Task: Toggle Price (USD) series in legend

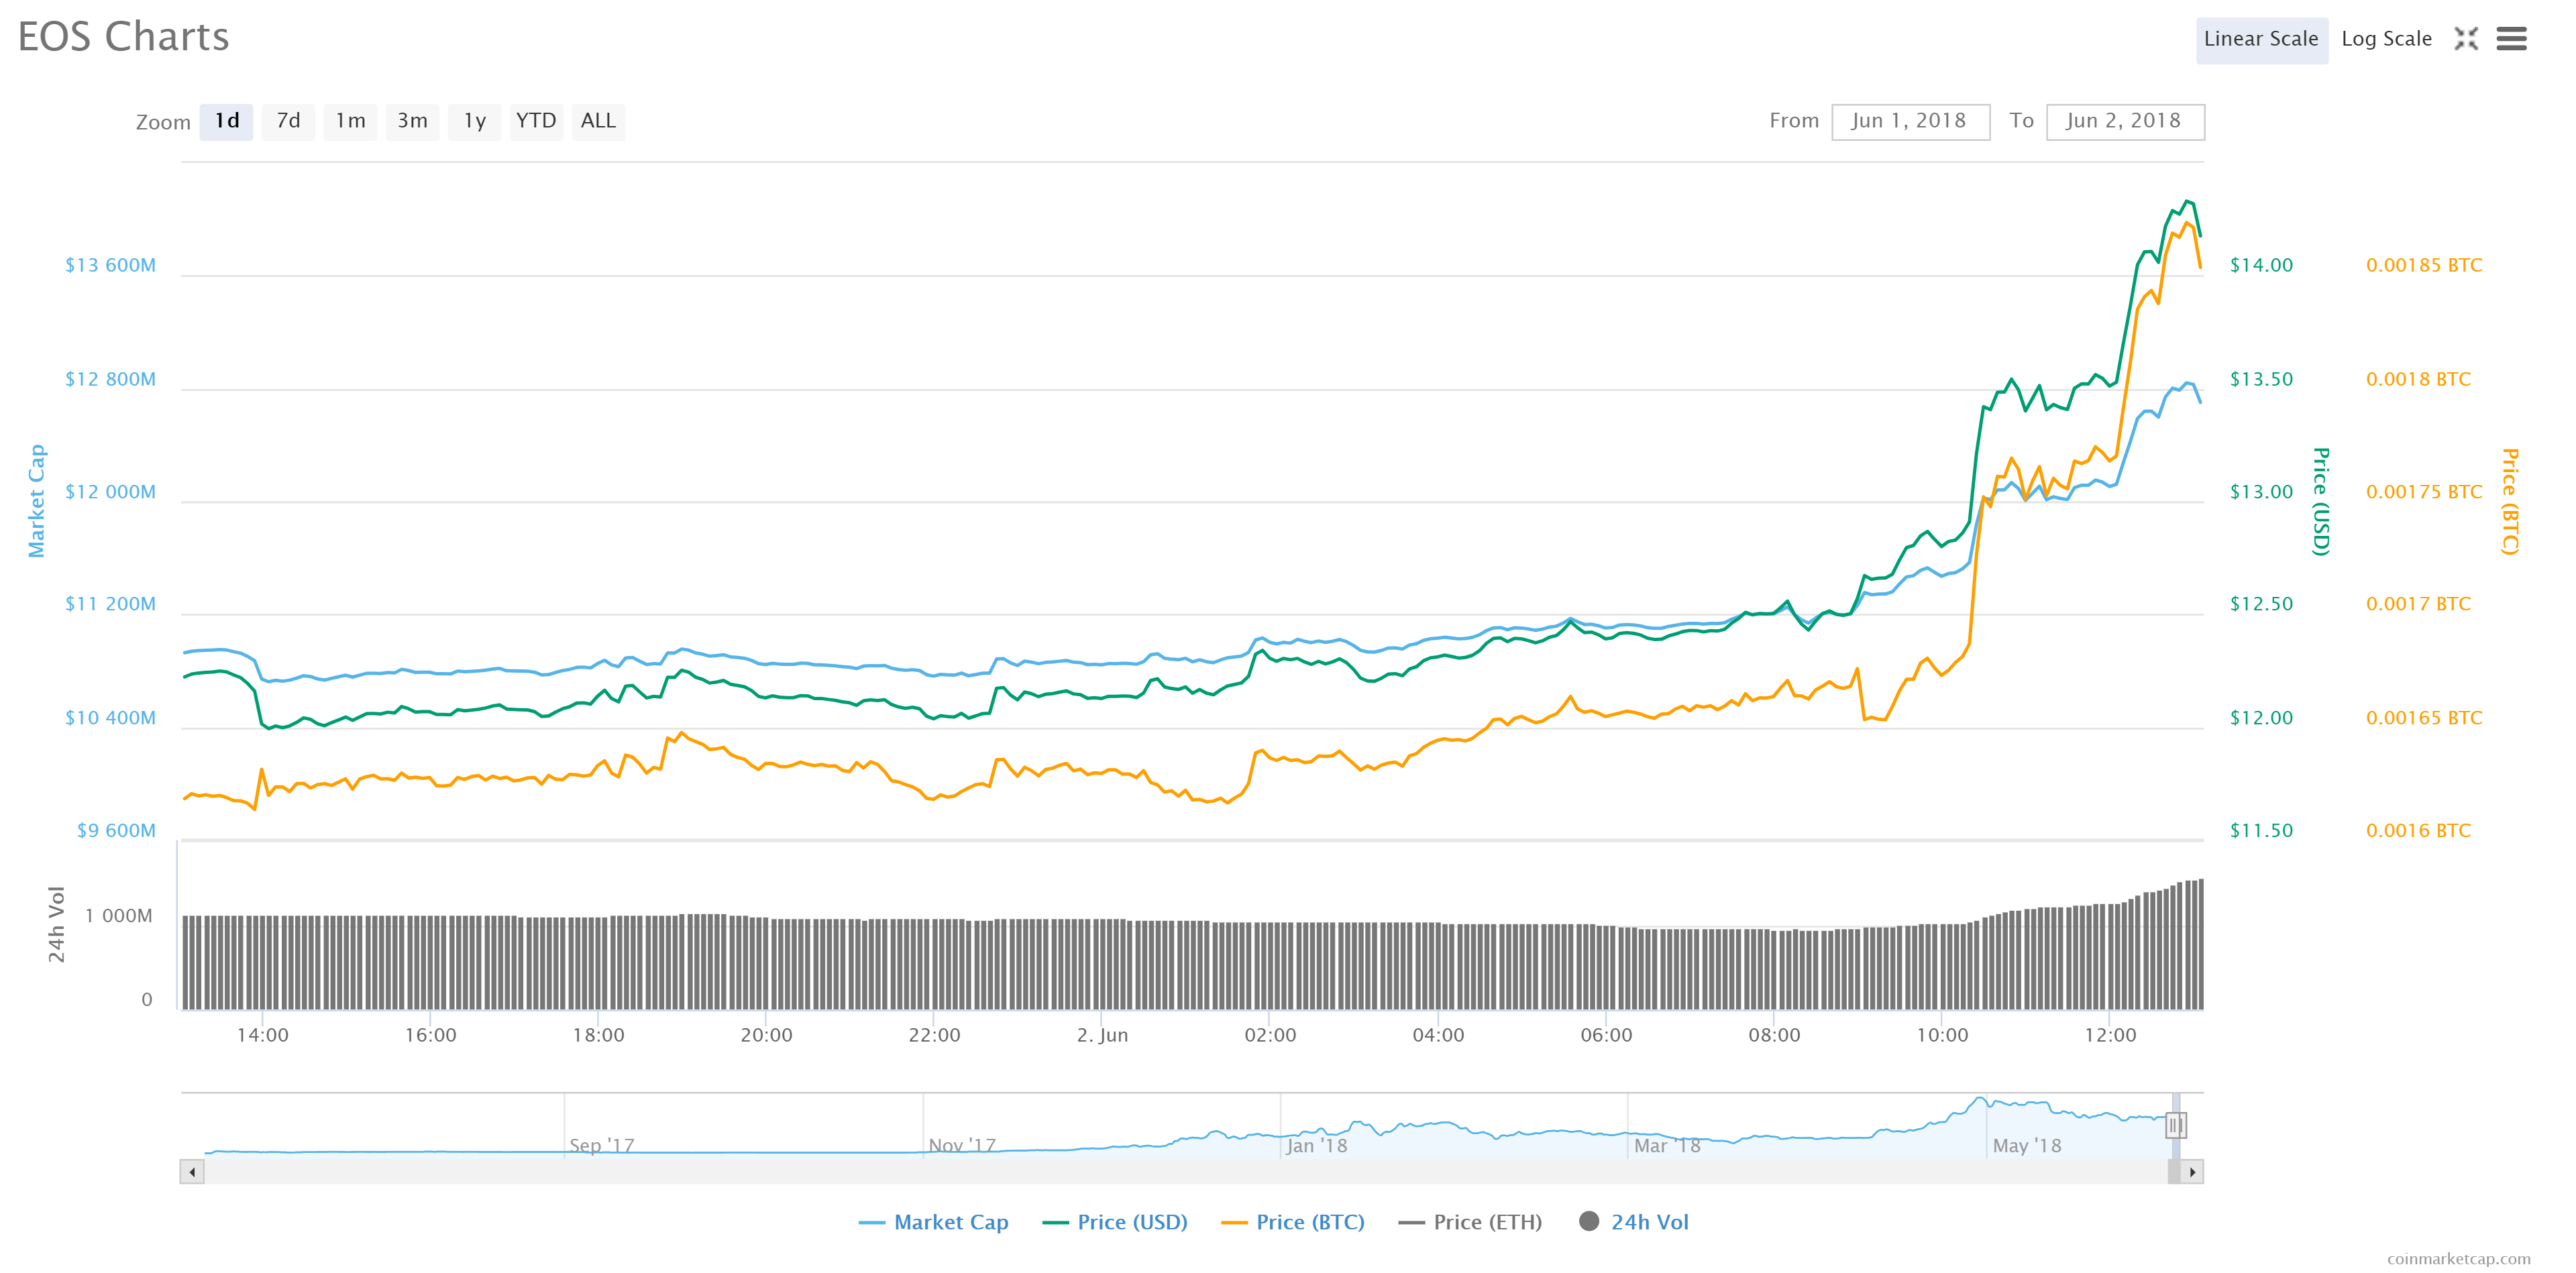Action: tap(1114, 1222)
